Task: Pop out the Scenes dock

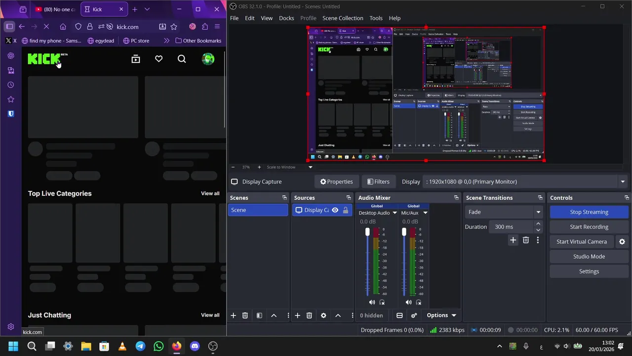Action: (x=284, y=198)
